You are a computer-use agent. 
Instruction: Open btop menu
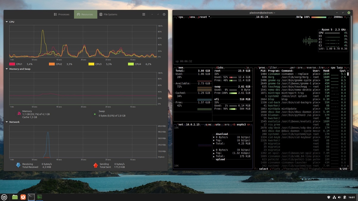click(192, 17)
